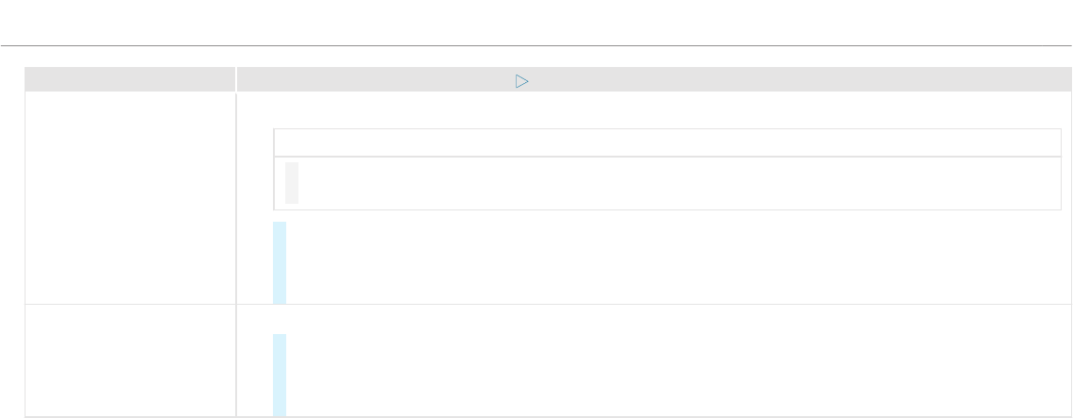Select the small gray block inside the nested box
The height and width of the screenshot is (418, 1073).
point(292,240)
